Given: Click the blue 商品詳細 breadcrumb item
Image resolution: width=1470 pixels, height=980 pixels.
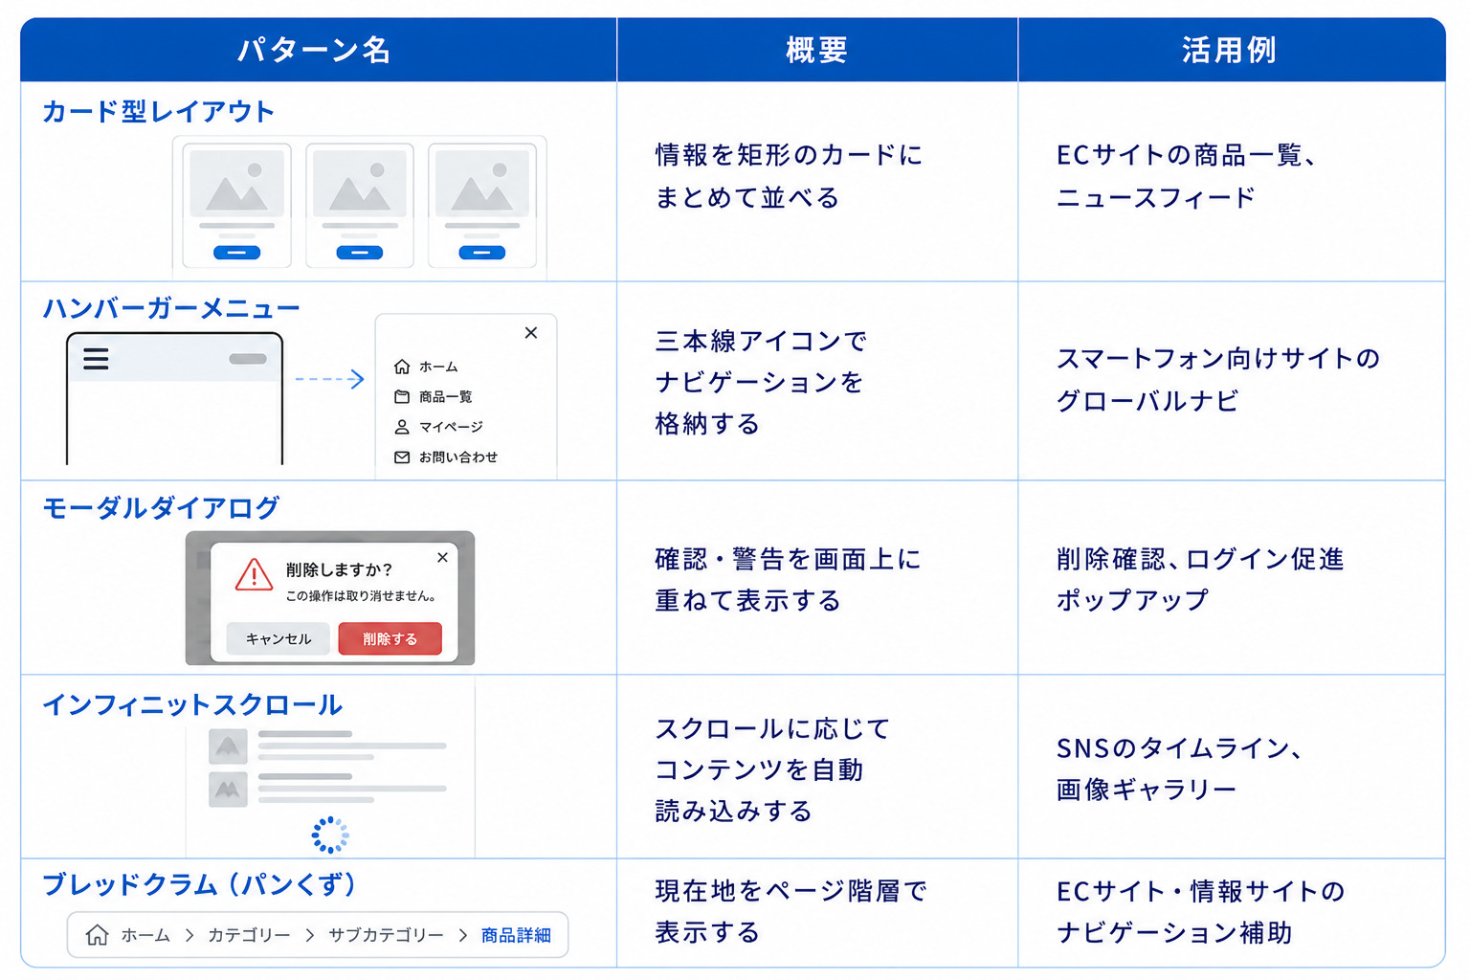Looking at the screenshot, I should pyautogui.click(x=516, y=935).
